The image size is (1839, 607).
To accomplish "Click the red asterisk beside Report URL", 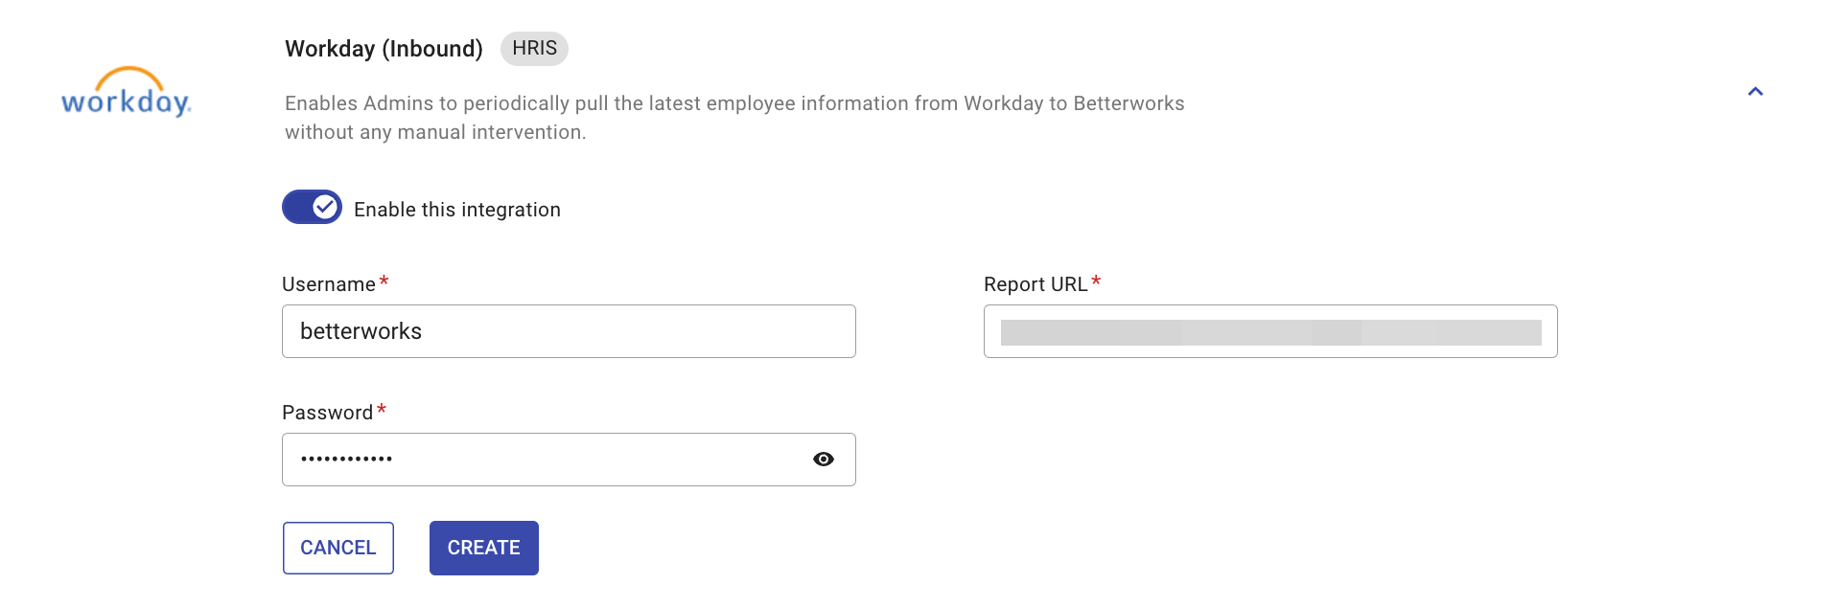I will click(x=1096, y=281).
